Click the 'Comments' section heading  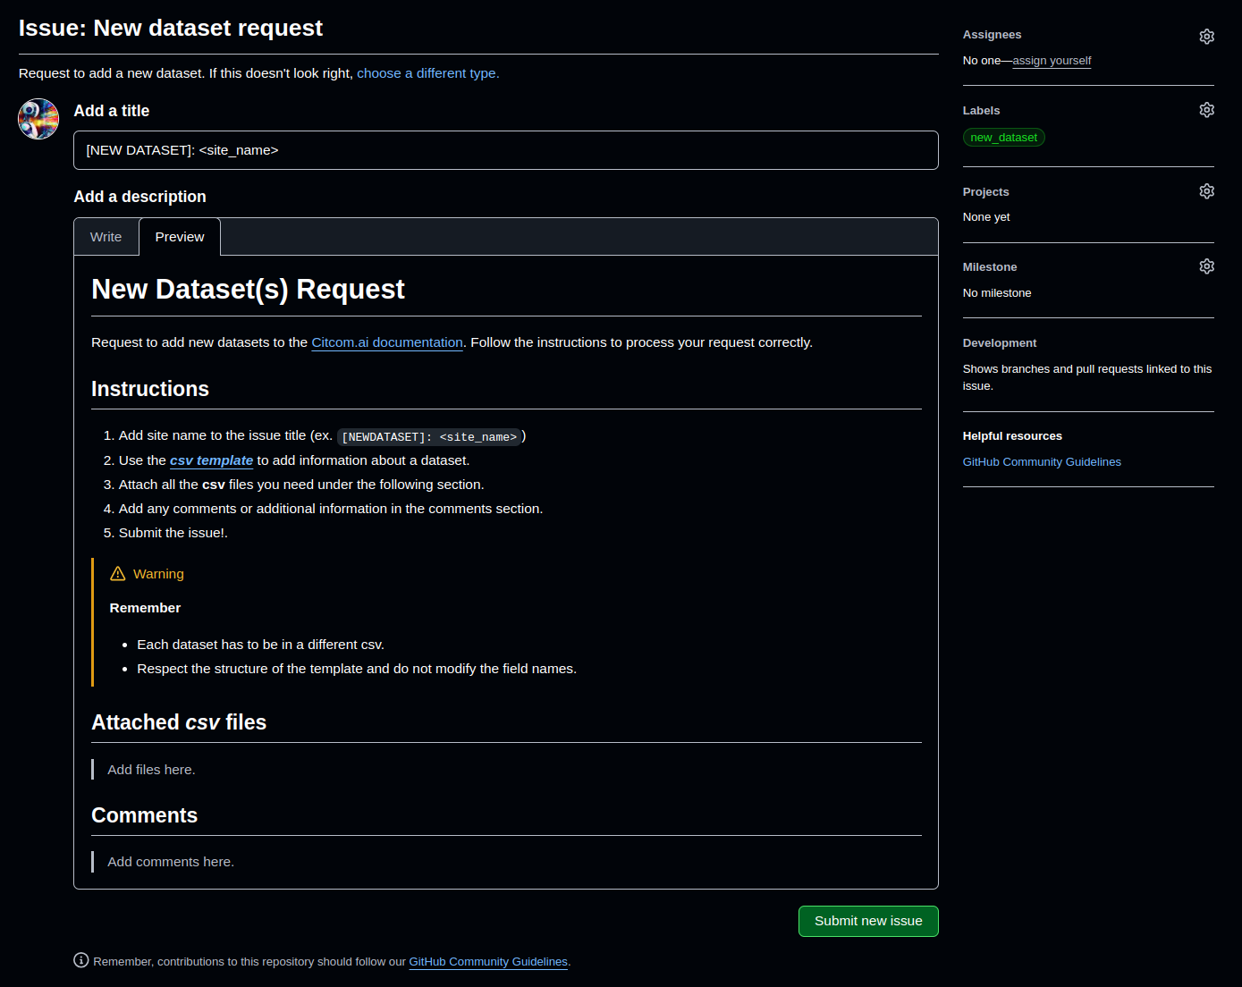pos(144,815)
